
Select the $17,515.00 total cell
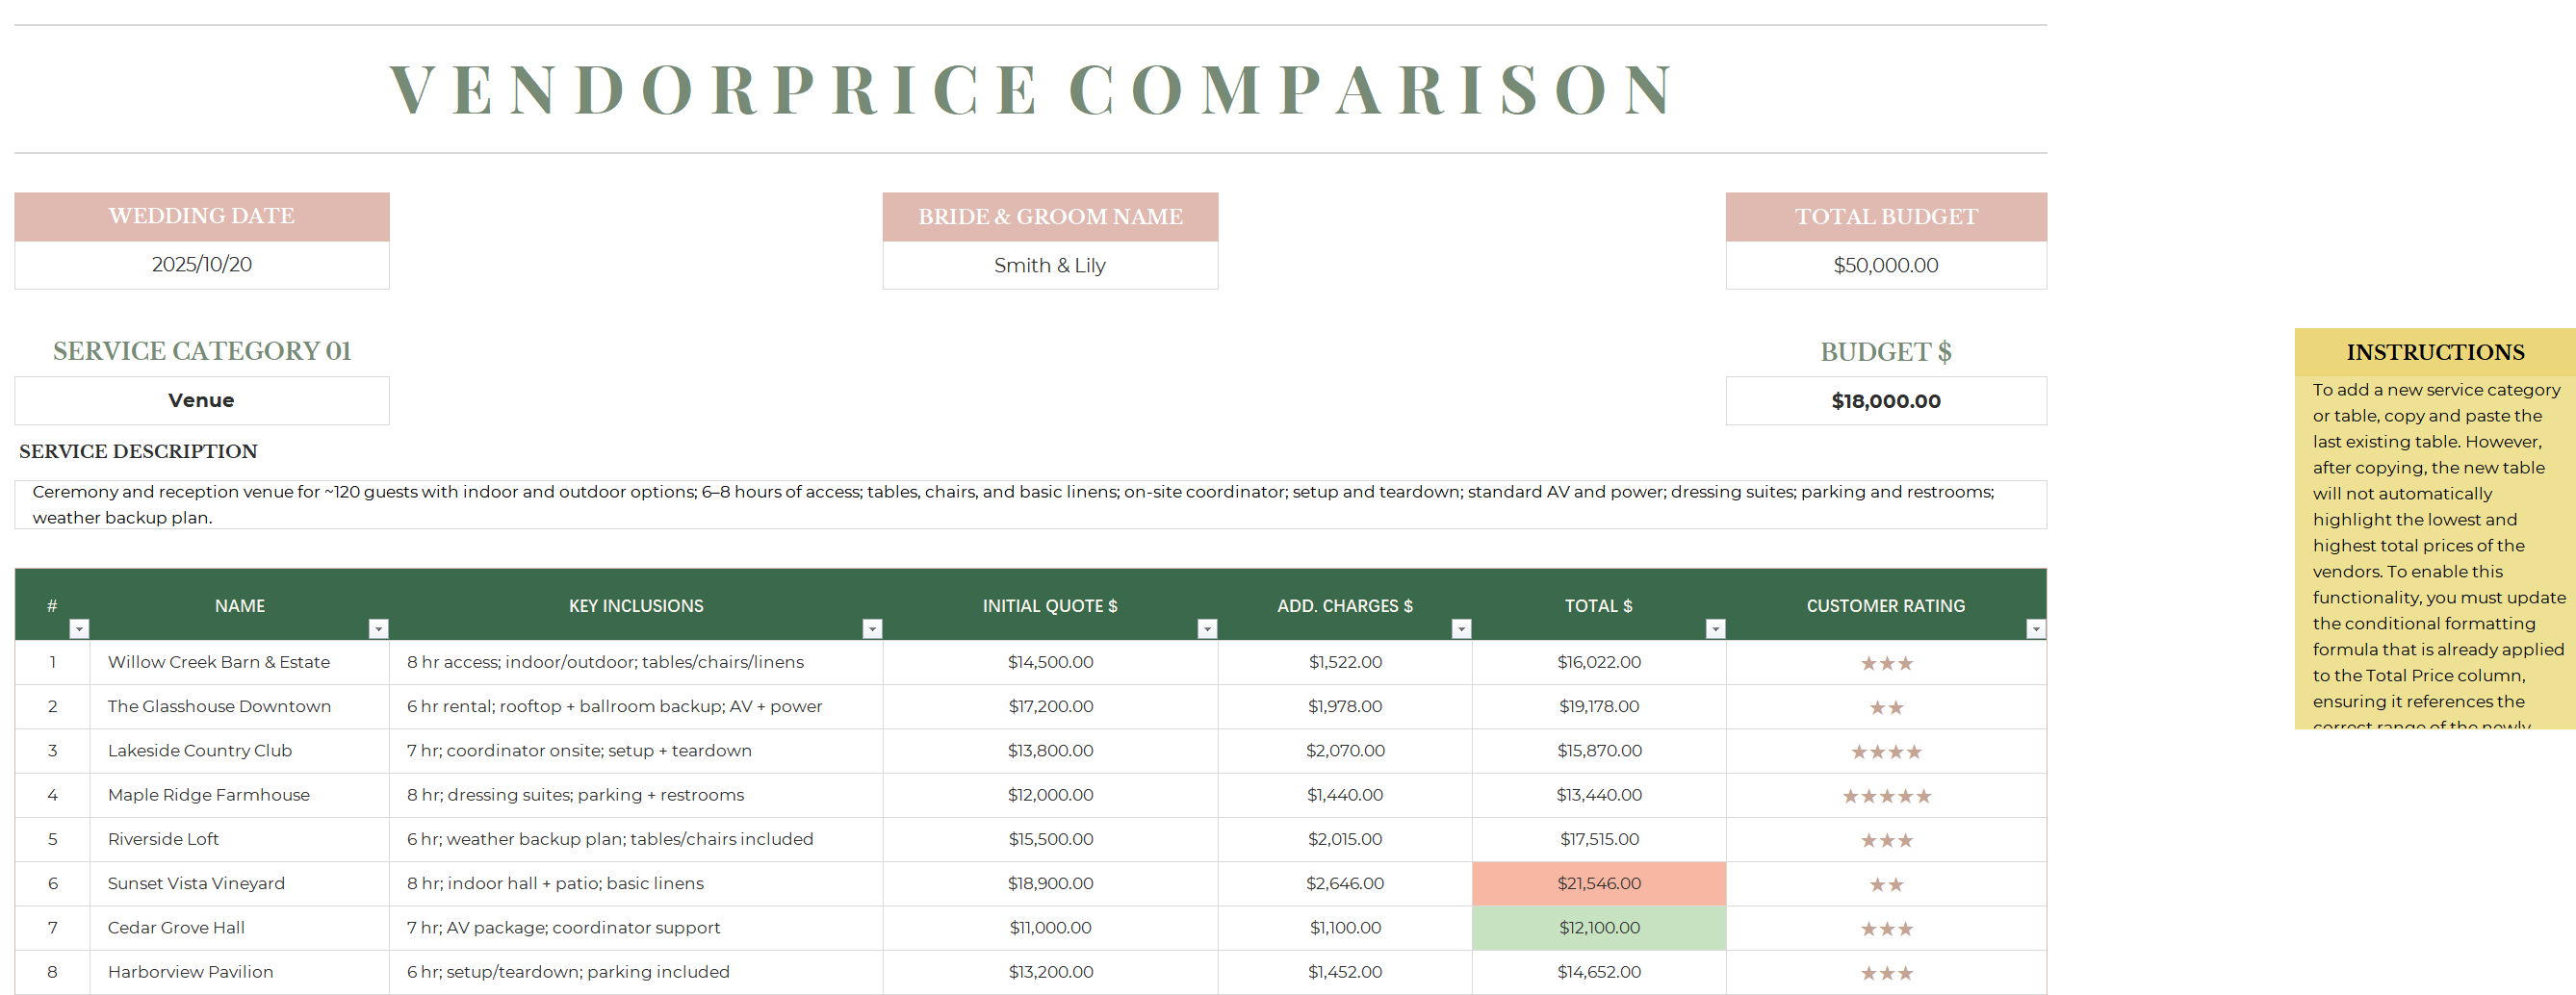(1599, 839)
